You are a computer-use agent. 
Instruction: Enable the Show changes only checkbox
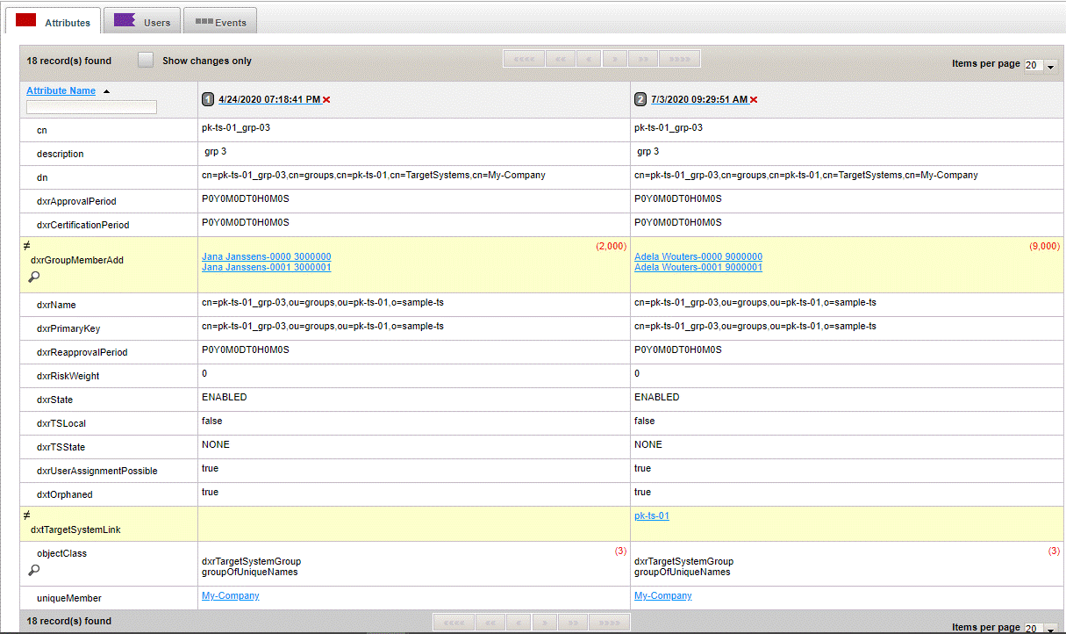point(146,61)
